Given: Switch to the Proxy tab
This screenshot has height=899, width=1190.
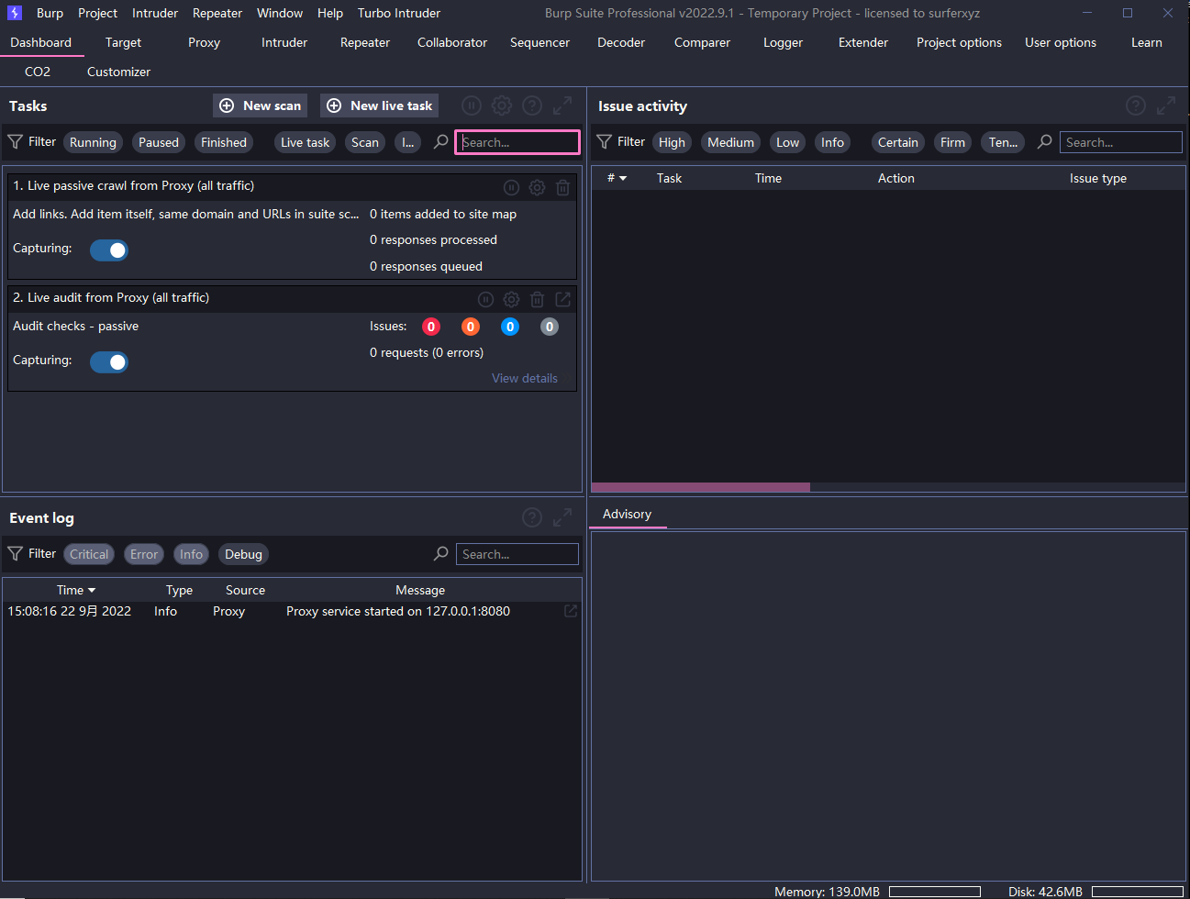Looking at the screenshot, I should (x=204, y=42).
